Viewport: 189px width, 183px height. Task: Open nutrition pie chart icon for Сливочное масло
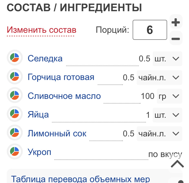coord(15,95)
